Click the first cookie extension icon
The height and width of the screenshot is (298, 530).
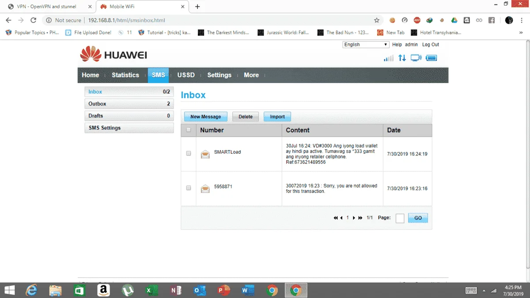click(392, 20)
